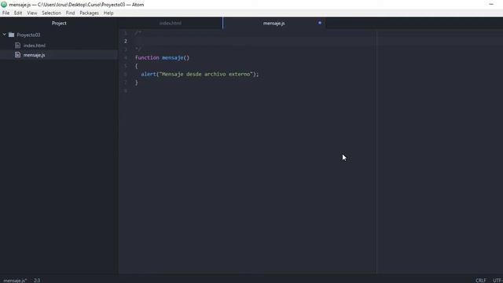Click the Proyecto03 folder icon
This screenshot has height=283, width=503.
[12, 35]
